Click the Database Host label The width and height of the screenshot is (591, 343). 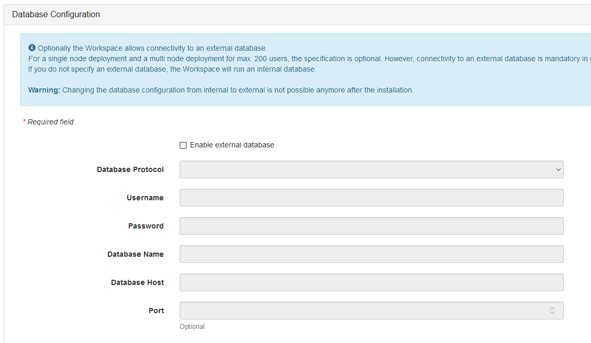(x=137, y=282)
